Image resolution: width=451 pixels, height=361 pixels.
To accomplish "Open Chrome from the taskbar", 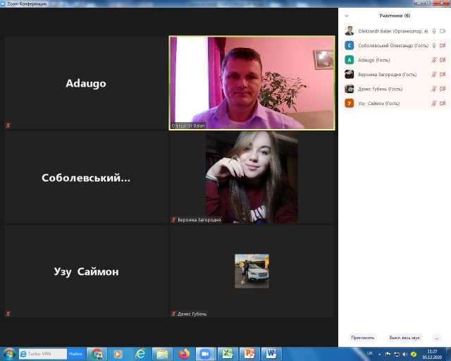I will click(x=97, y=354).
